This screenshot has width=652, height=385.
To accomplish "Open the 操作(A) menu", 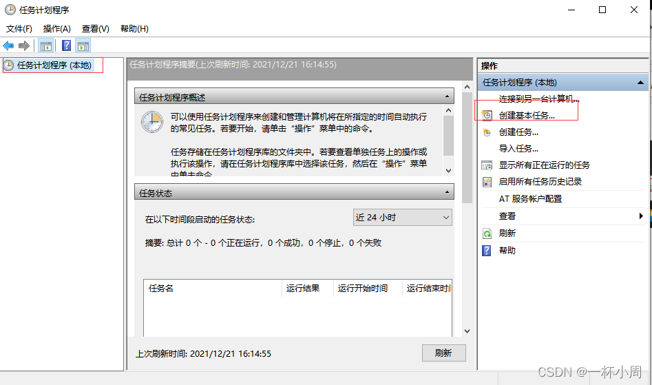I will click(57, 29).
